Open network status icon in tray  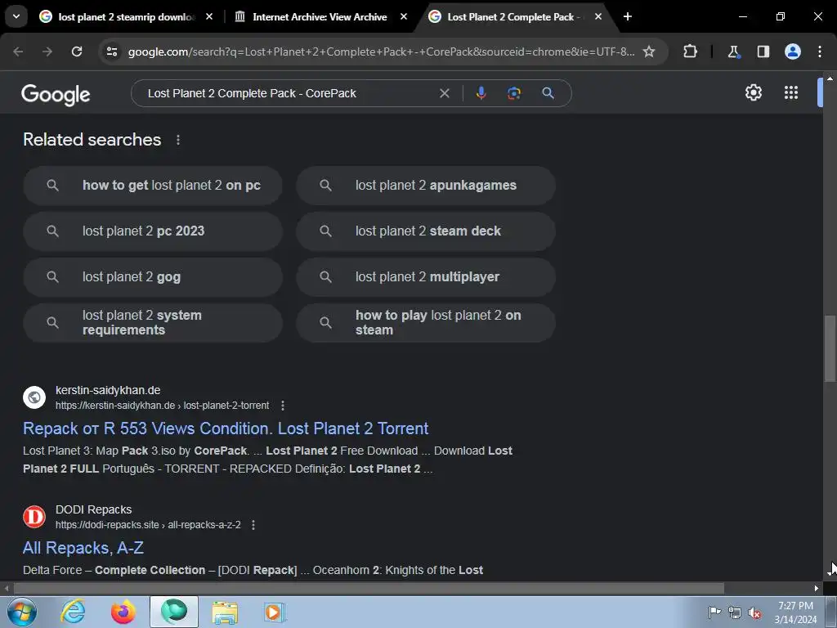click(735, 612)
